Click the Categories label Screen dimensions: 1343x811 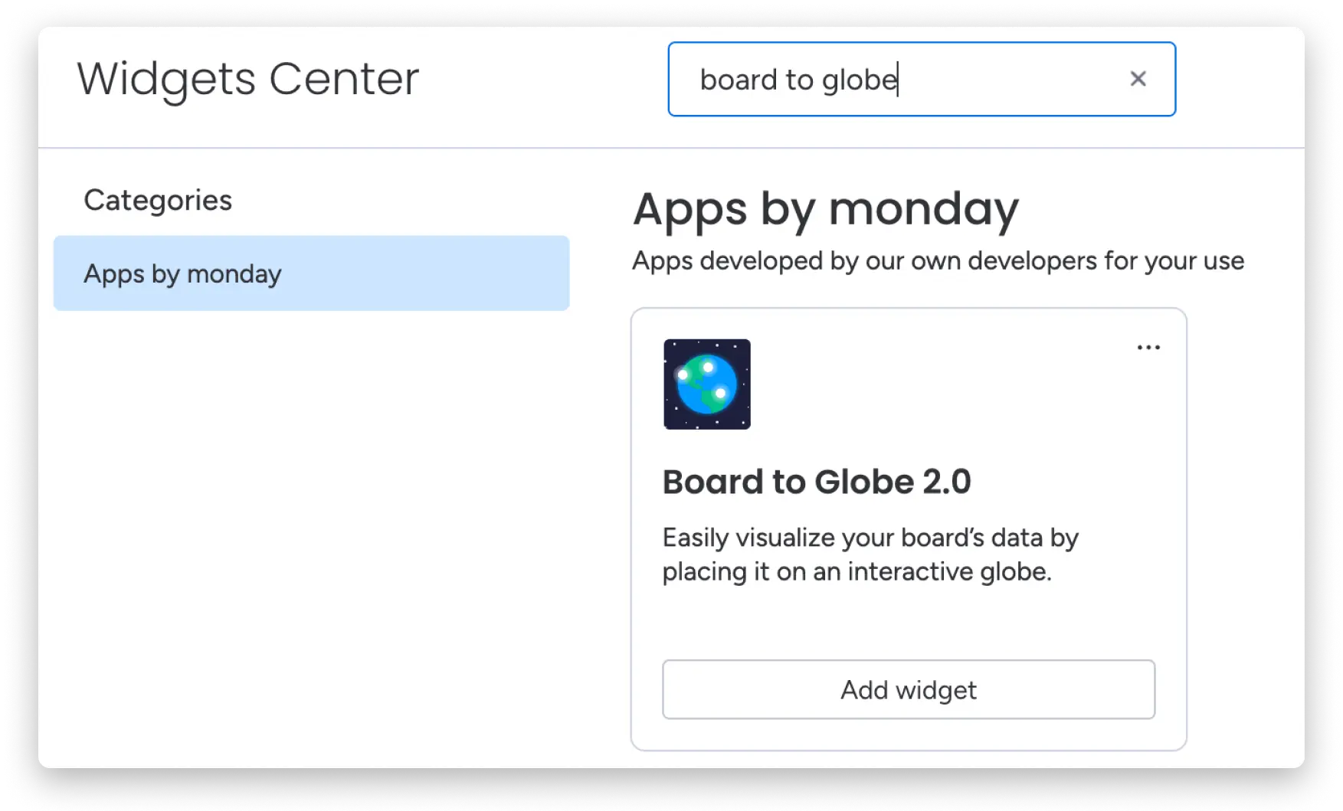coord(158,200)
